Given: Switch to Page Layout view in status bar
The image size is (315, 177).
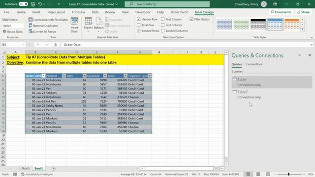Looking at the screenshot, I should [258, 174].
